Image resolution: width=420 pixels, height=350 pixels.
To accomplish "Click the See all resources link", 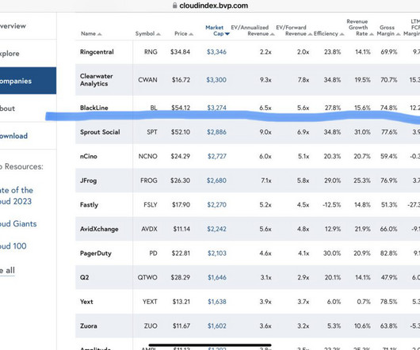I will [x=7, y=271].
